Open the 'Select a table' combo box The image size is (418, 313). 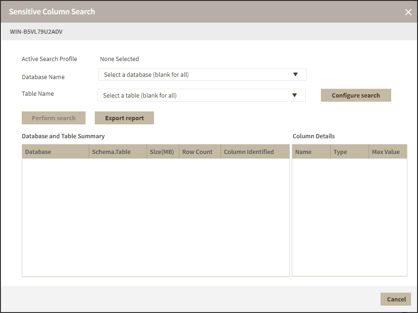pyautogui.click(x=193, y=95)
